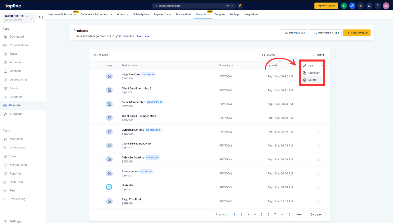Screen dimensions: 393x223
Task: Check the Yoga Sessions row checkbox
Action: click(95, 76)
